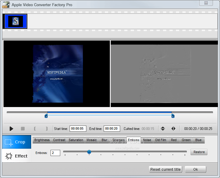Stop video playback
220x178 pixels.
[x=23, y=128]
